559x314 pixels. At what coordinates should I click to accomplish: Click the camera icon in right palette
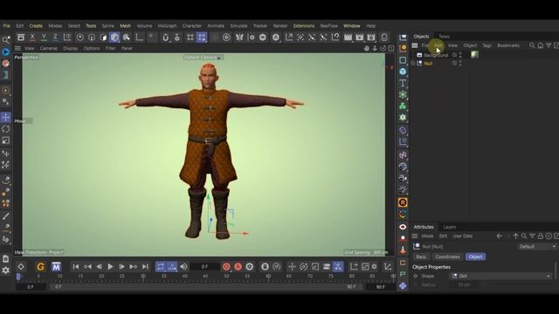pyautogui.click(x=403, y=178)
